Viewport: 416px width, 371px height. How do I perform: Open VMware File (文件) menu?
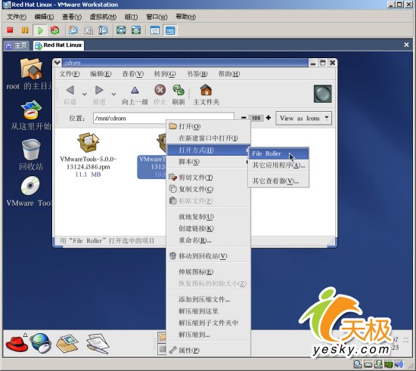[x=17, y=17]
